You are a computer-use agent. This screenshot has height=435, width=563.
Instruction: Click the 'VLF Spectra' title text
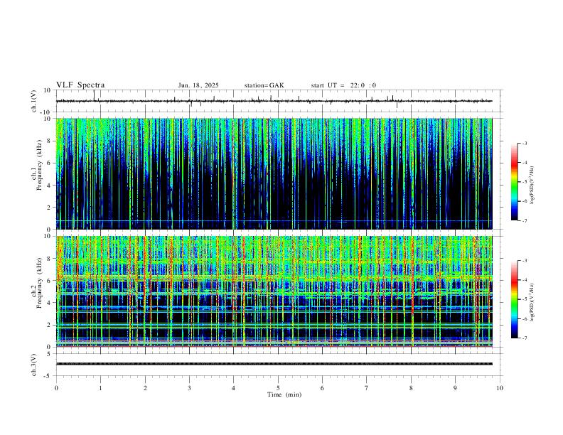pyautogui.click(x=80, y=85)
